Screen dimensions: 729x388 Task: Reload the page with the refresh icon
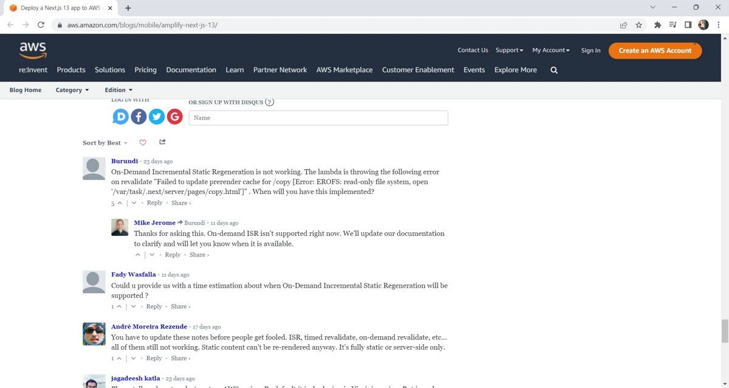41,25
